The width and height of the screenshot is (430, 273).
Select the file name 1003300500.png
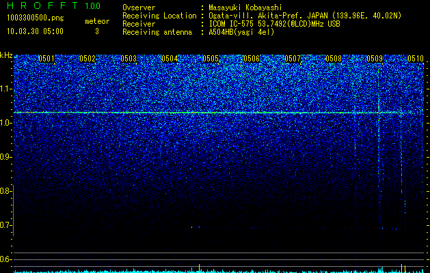click(36, 18)
